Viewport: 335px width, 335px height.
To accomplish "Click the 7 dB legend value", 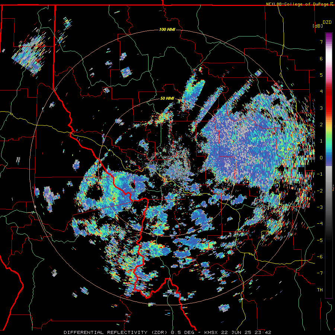I will tap(321, 42).
